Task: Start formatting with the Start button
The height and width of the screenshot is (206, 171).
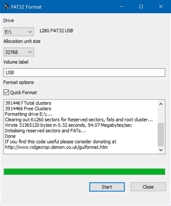Action: 107,187
